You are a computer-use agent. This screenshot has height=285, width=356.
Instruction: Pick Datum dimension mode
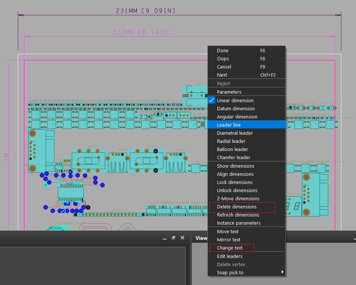point(235,108)
